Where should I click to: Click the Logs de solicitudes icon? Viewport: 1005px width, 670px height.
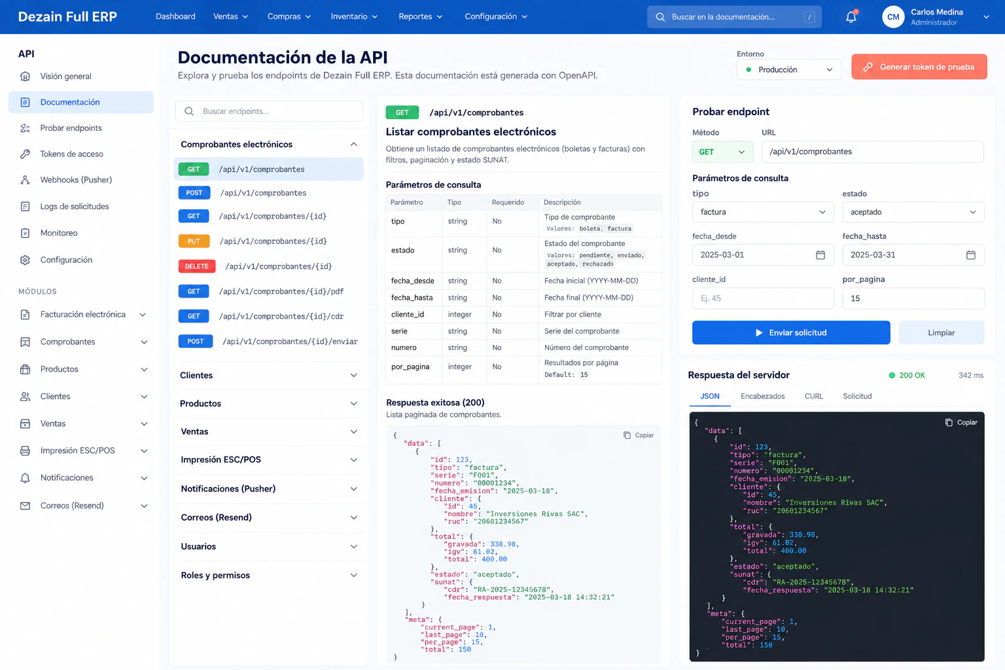click(26, 207)
